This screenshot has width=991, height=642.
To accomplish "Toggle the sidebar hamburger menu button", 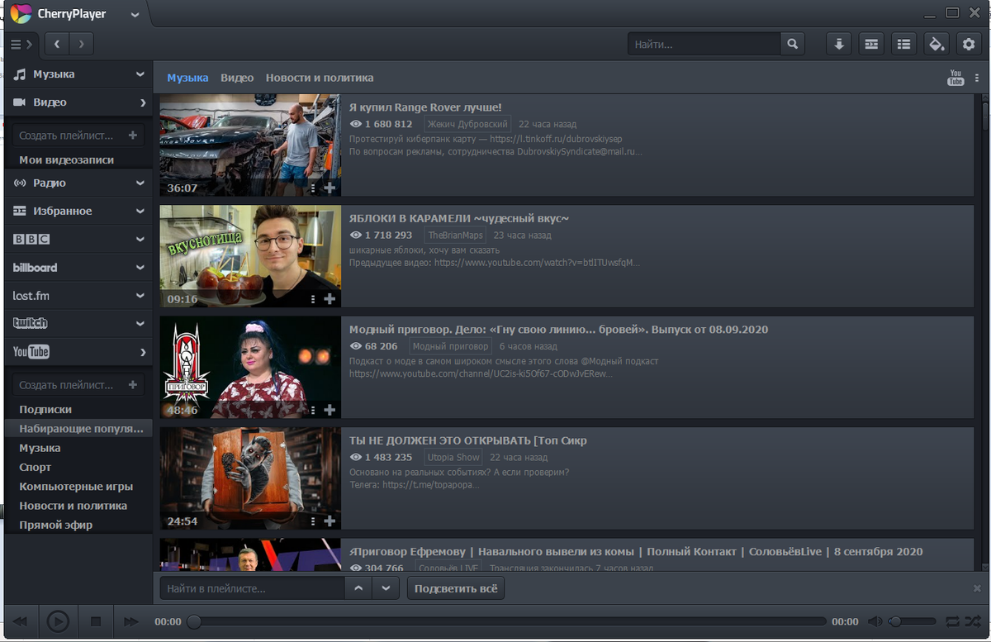I will tap(21, 44).
